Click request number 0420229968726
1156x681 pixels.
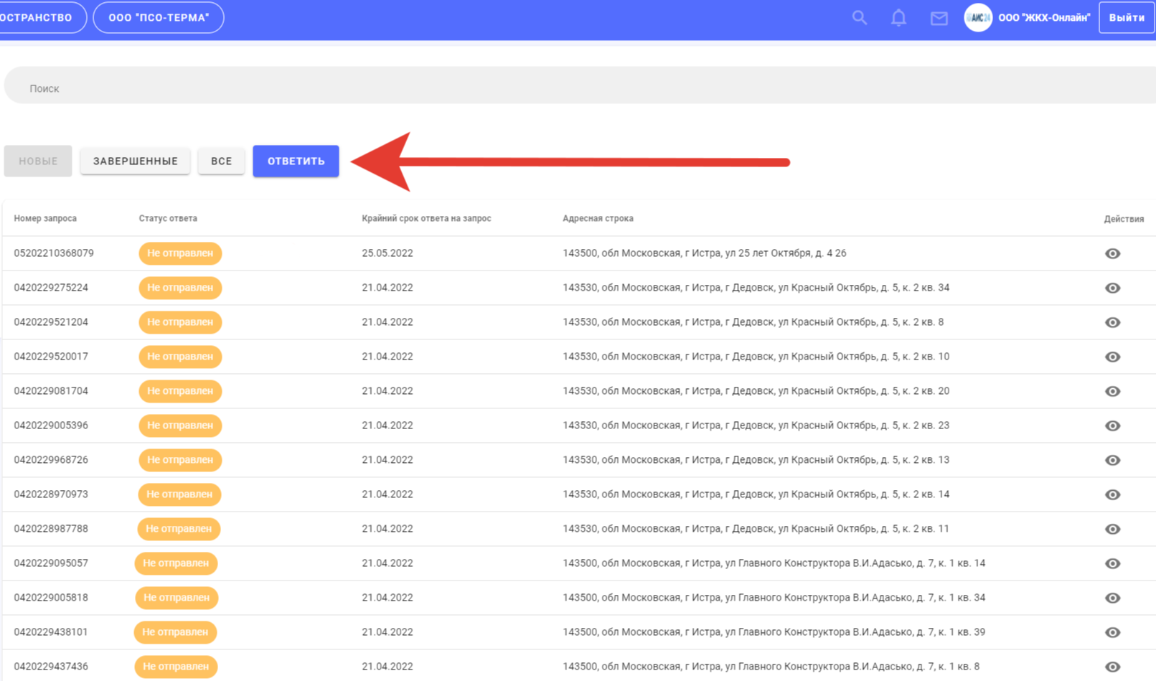click(51, 460)
